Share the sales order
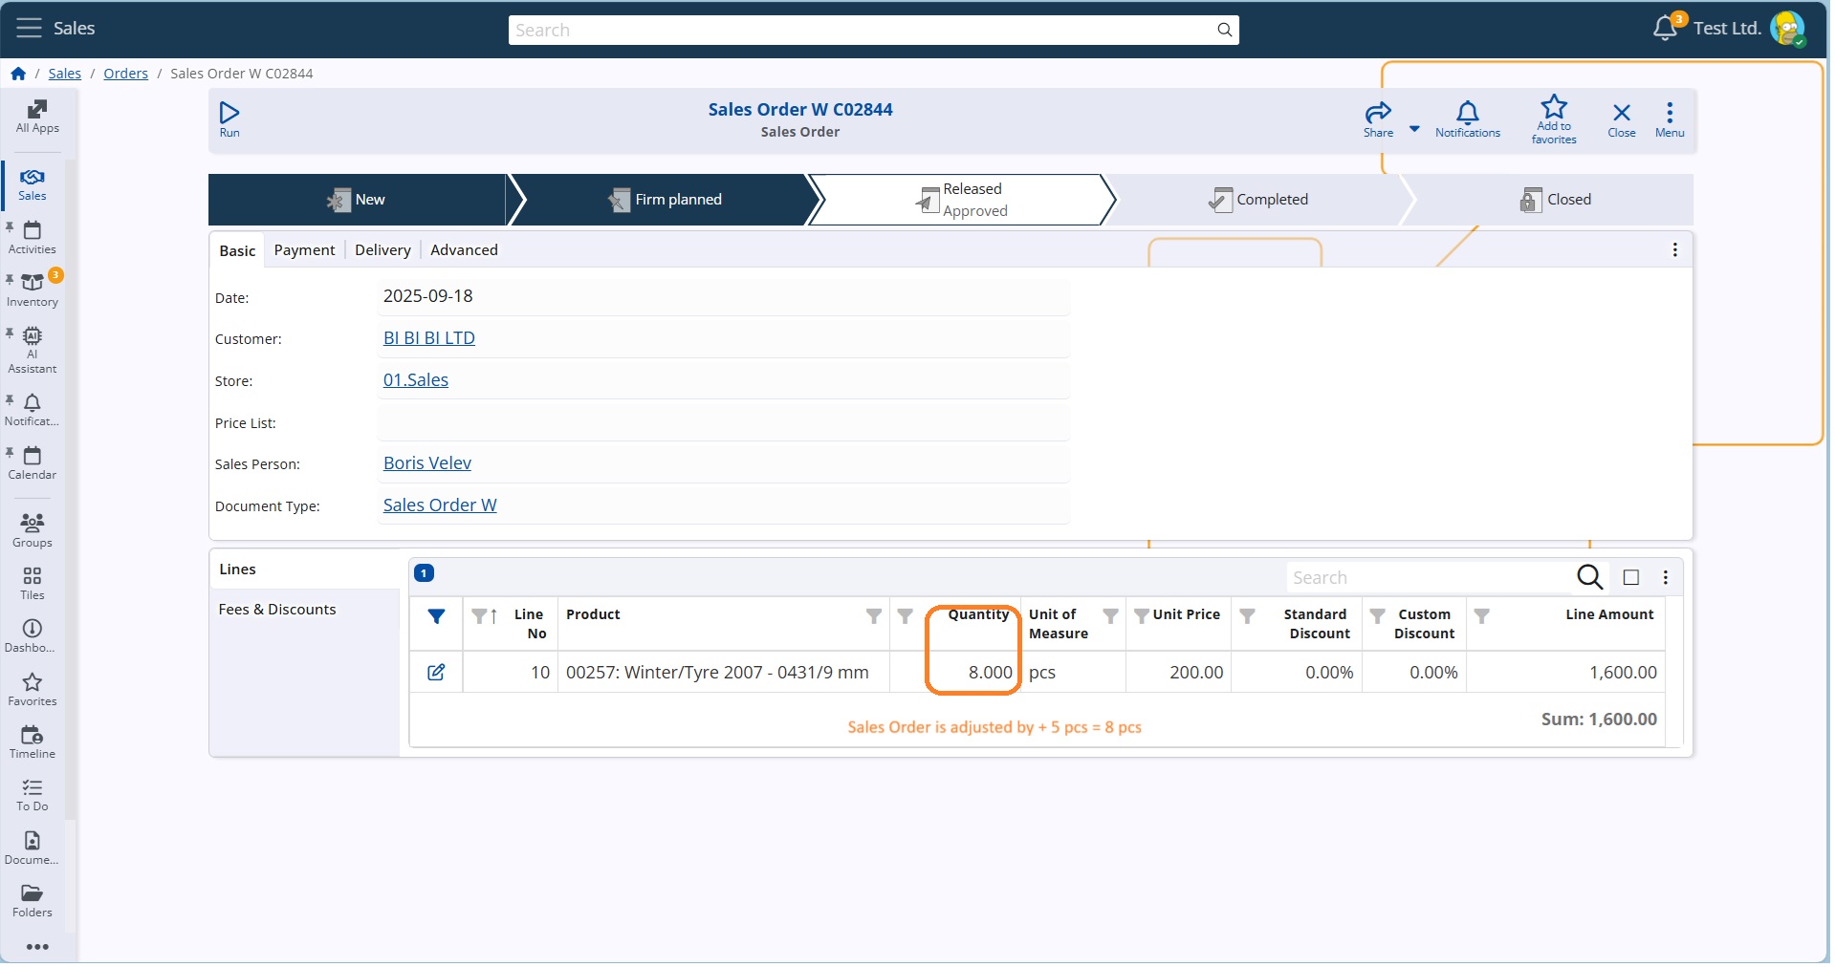Image resolution: width=1835 pixels, height=967 pixels. click(1378, 119)
